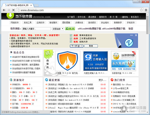This screenshot has height=115, width=150.
Task: Open 排行榜 in the top navigation
Action: tap(113, 17)
